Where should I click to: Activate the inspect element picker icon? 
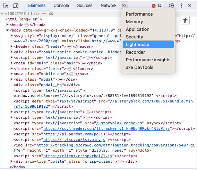pos(6,6)
